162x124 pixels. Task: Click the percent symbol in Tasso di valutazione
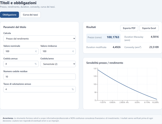click(73, 89)
